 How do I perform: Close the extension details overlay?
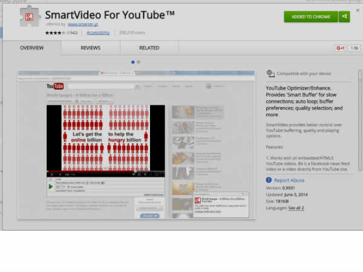(x=358, y=10)
